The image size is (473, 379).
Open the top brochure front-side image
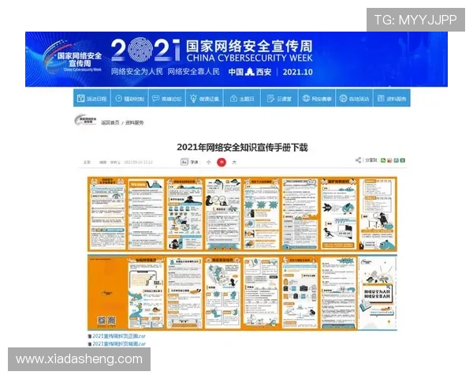[242, 214]
